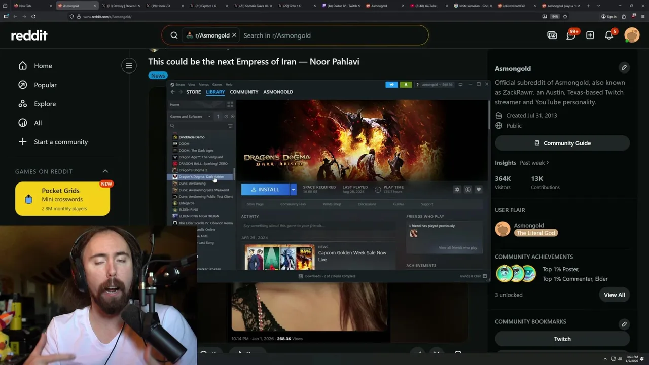The width and height of the screenshot is (649, 365).
Task: Open the Pocket Grids mini crosswords card
Action: click(x=62, y=199)
